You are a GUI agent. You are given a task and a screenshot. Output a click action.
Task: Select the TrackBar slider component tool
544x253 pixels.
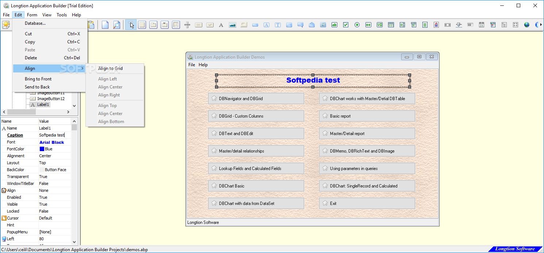[459, 25]
